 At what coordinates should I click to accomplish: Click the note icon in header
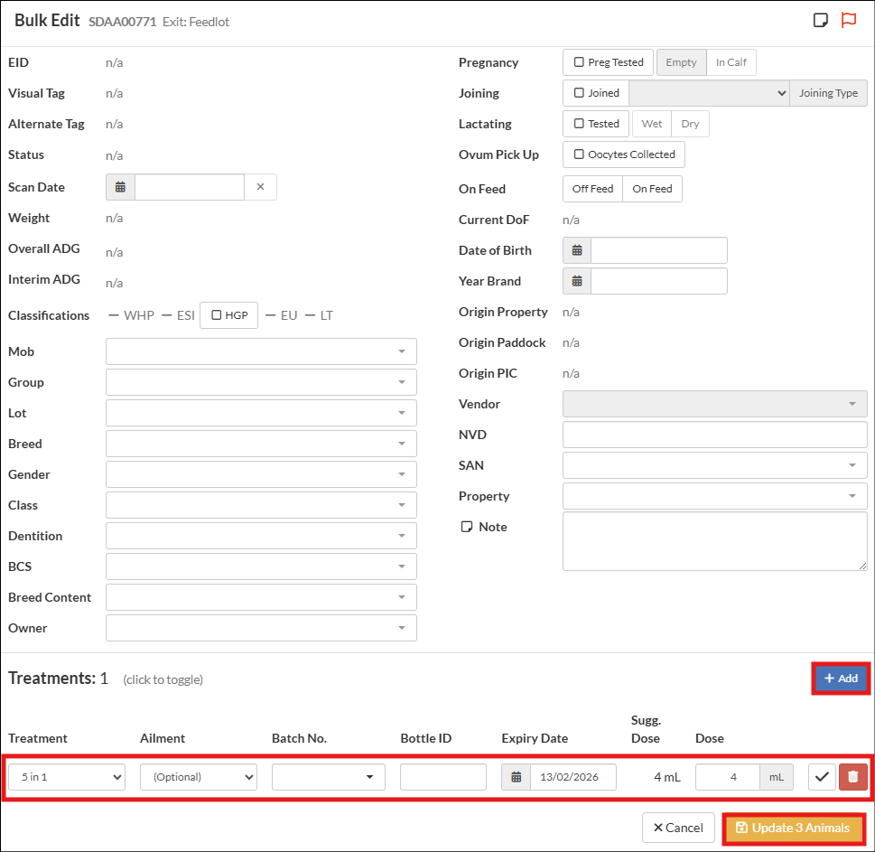(820, 21)
